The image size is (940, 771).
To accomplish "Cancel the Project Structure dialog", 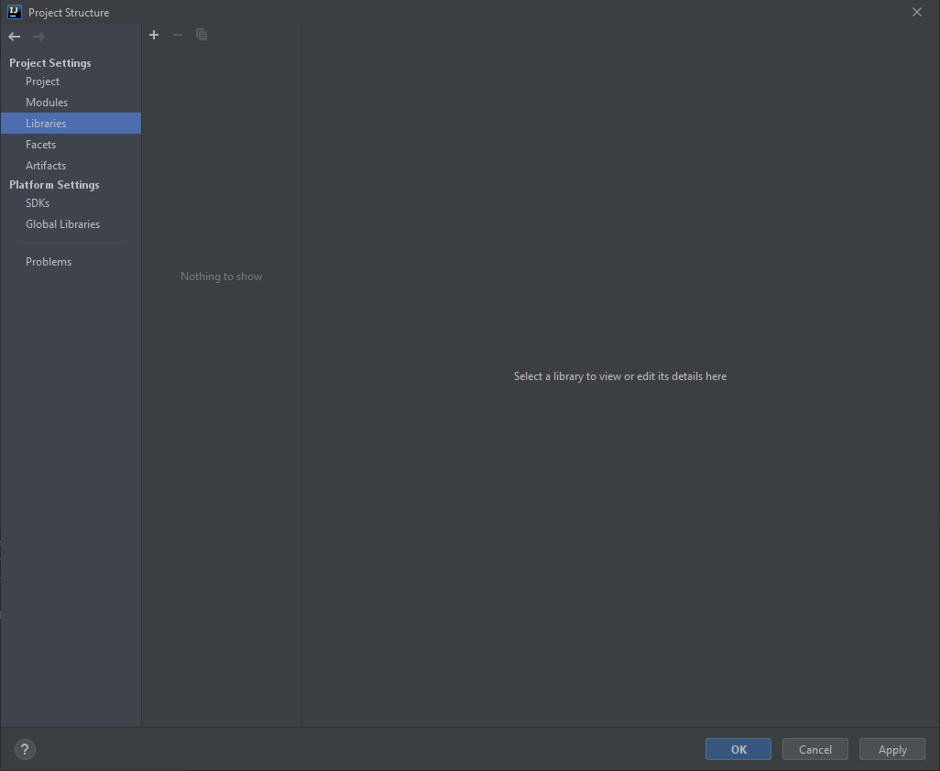I will tap(814, 748).
